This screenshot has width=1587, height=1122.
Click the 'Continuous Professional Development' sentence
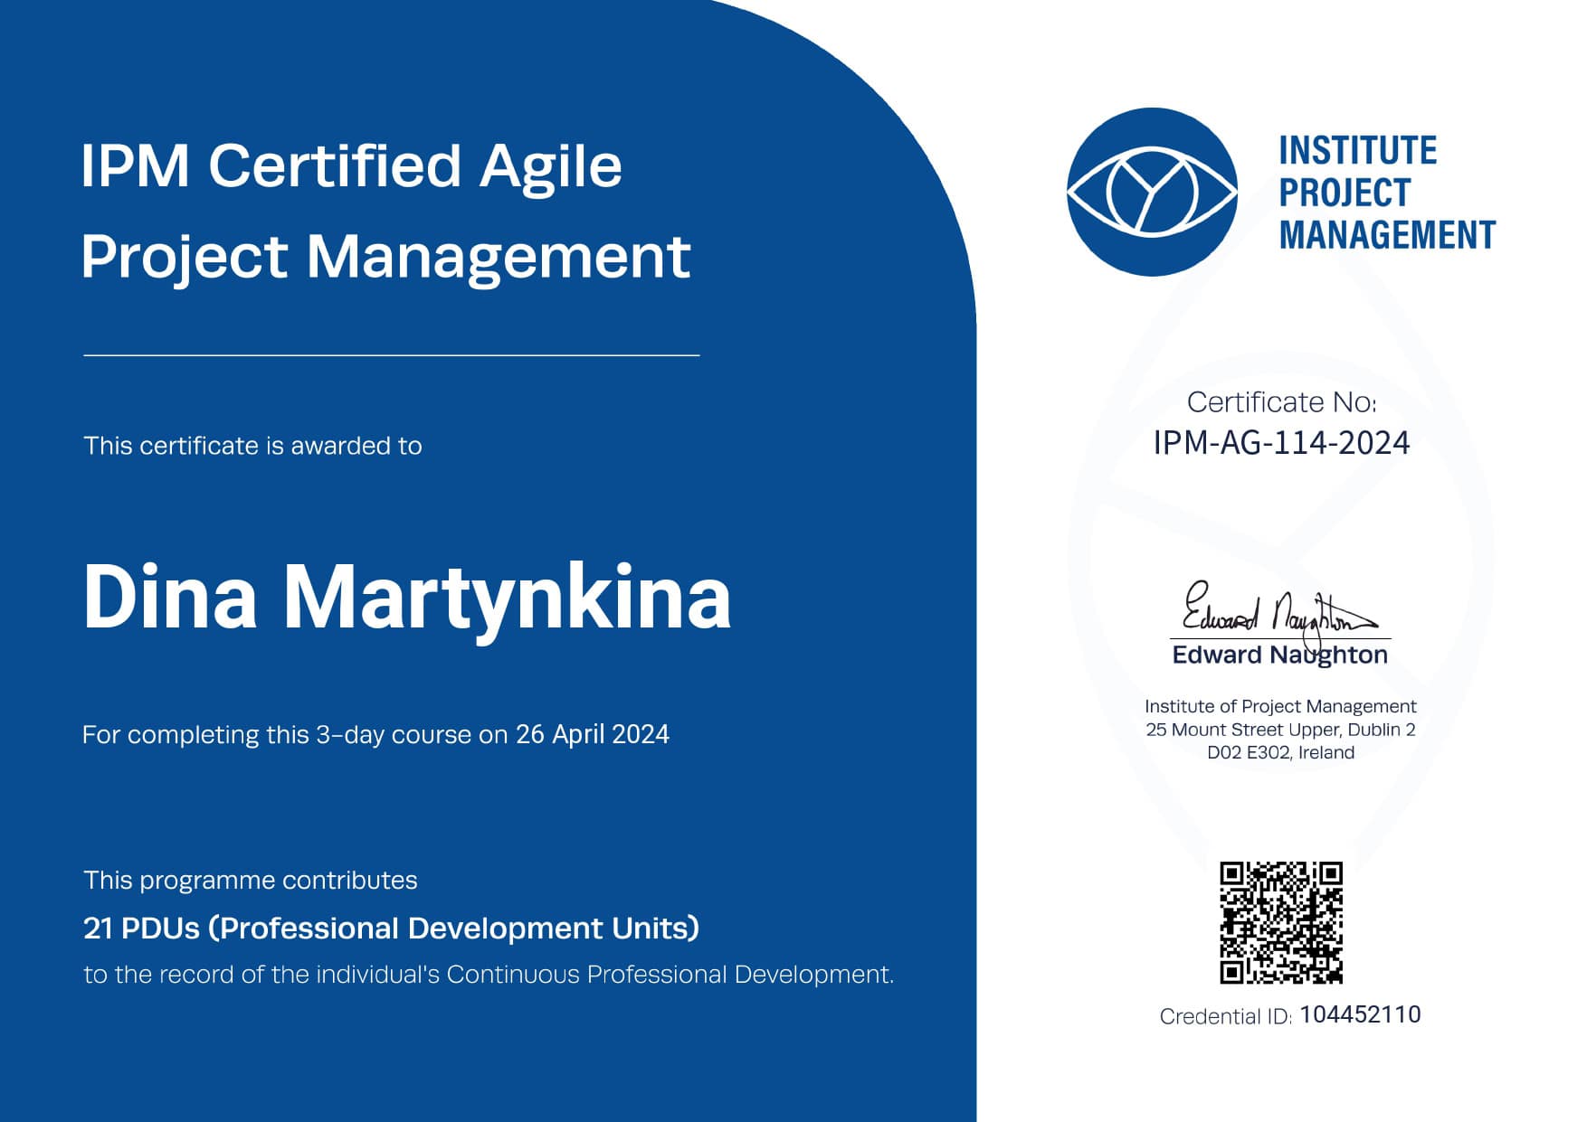point(489,975)
